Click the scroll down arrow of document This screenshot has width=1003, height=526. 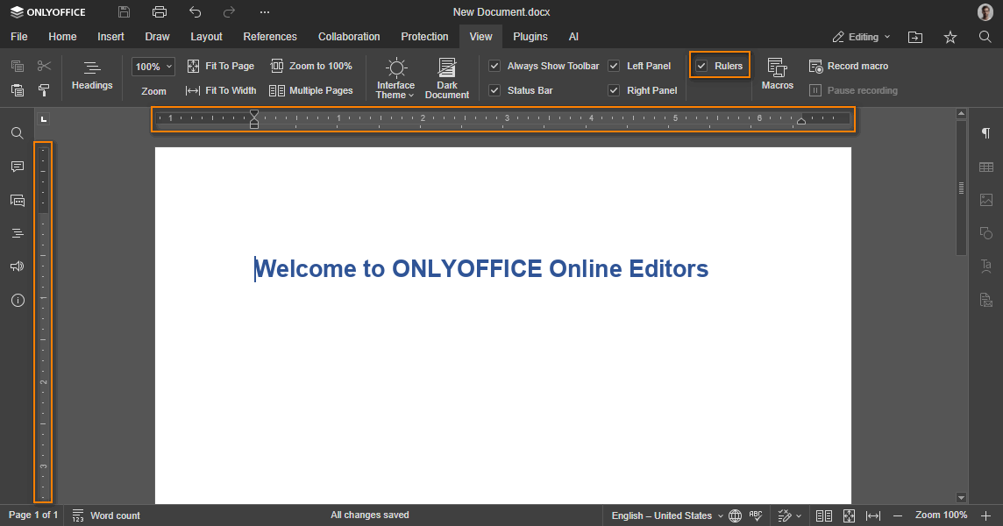(x=961, y=498)
